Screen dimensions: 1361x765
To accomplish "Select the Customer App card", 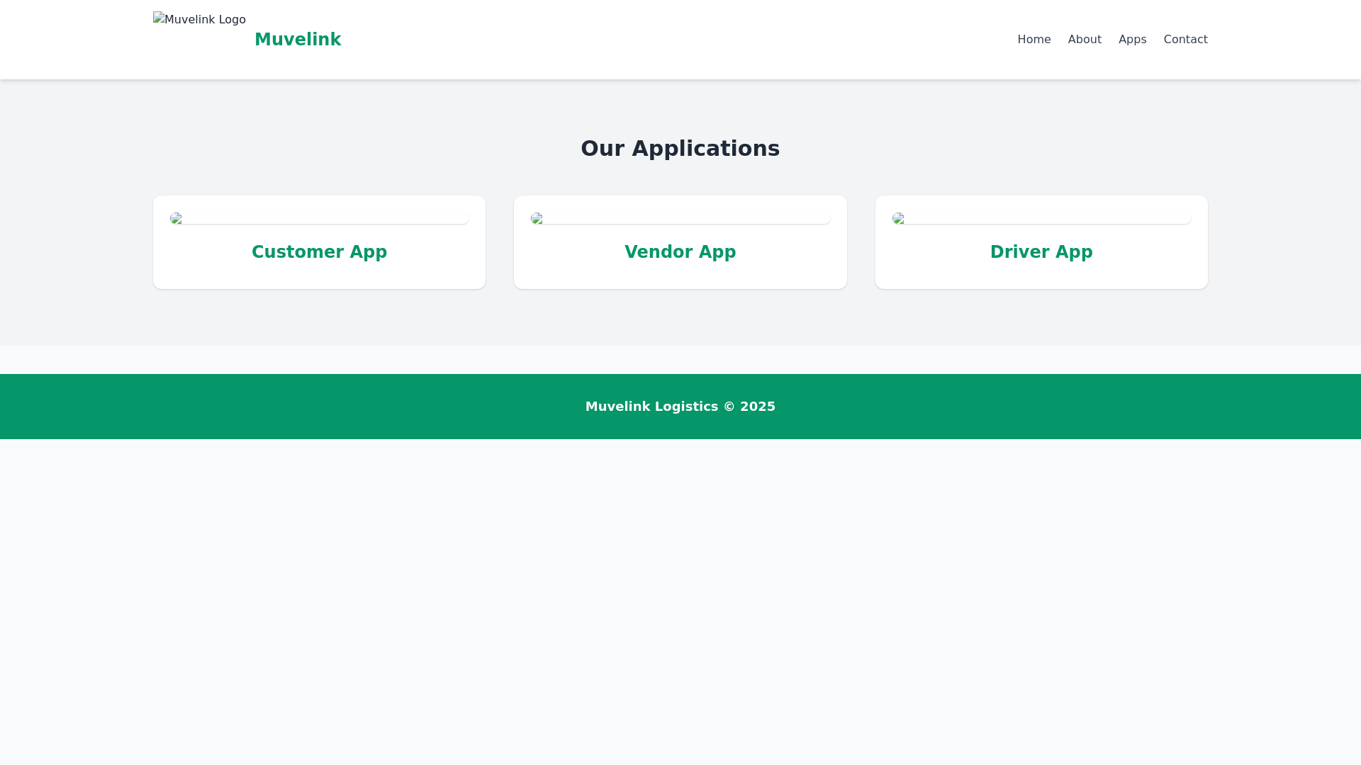I will coord(319,242).
